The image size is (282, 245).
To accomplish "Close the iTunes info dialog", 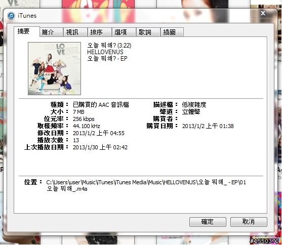I will click(263, 13).
